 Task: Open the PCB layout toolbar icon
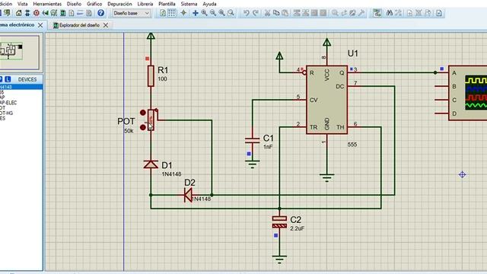pyautogui.click(x=37, y=13)
